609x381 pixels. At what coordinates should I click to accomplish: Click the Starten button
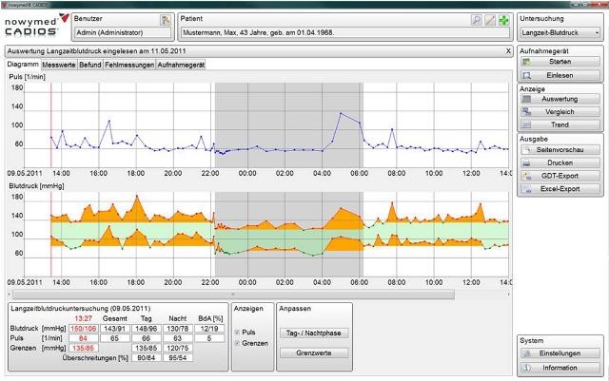[560, 62]
